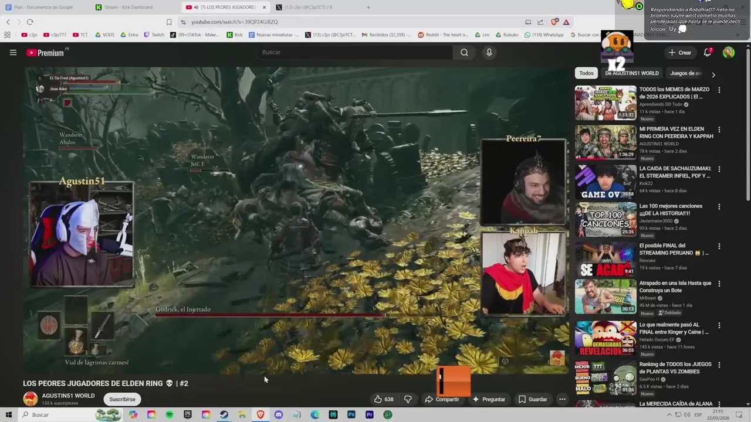This screenshot has width=751, height=422.
Task: Close the LOS PEORES JUGADORES tab
Action: [x=264, y=7]
